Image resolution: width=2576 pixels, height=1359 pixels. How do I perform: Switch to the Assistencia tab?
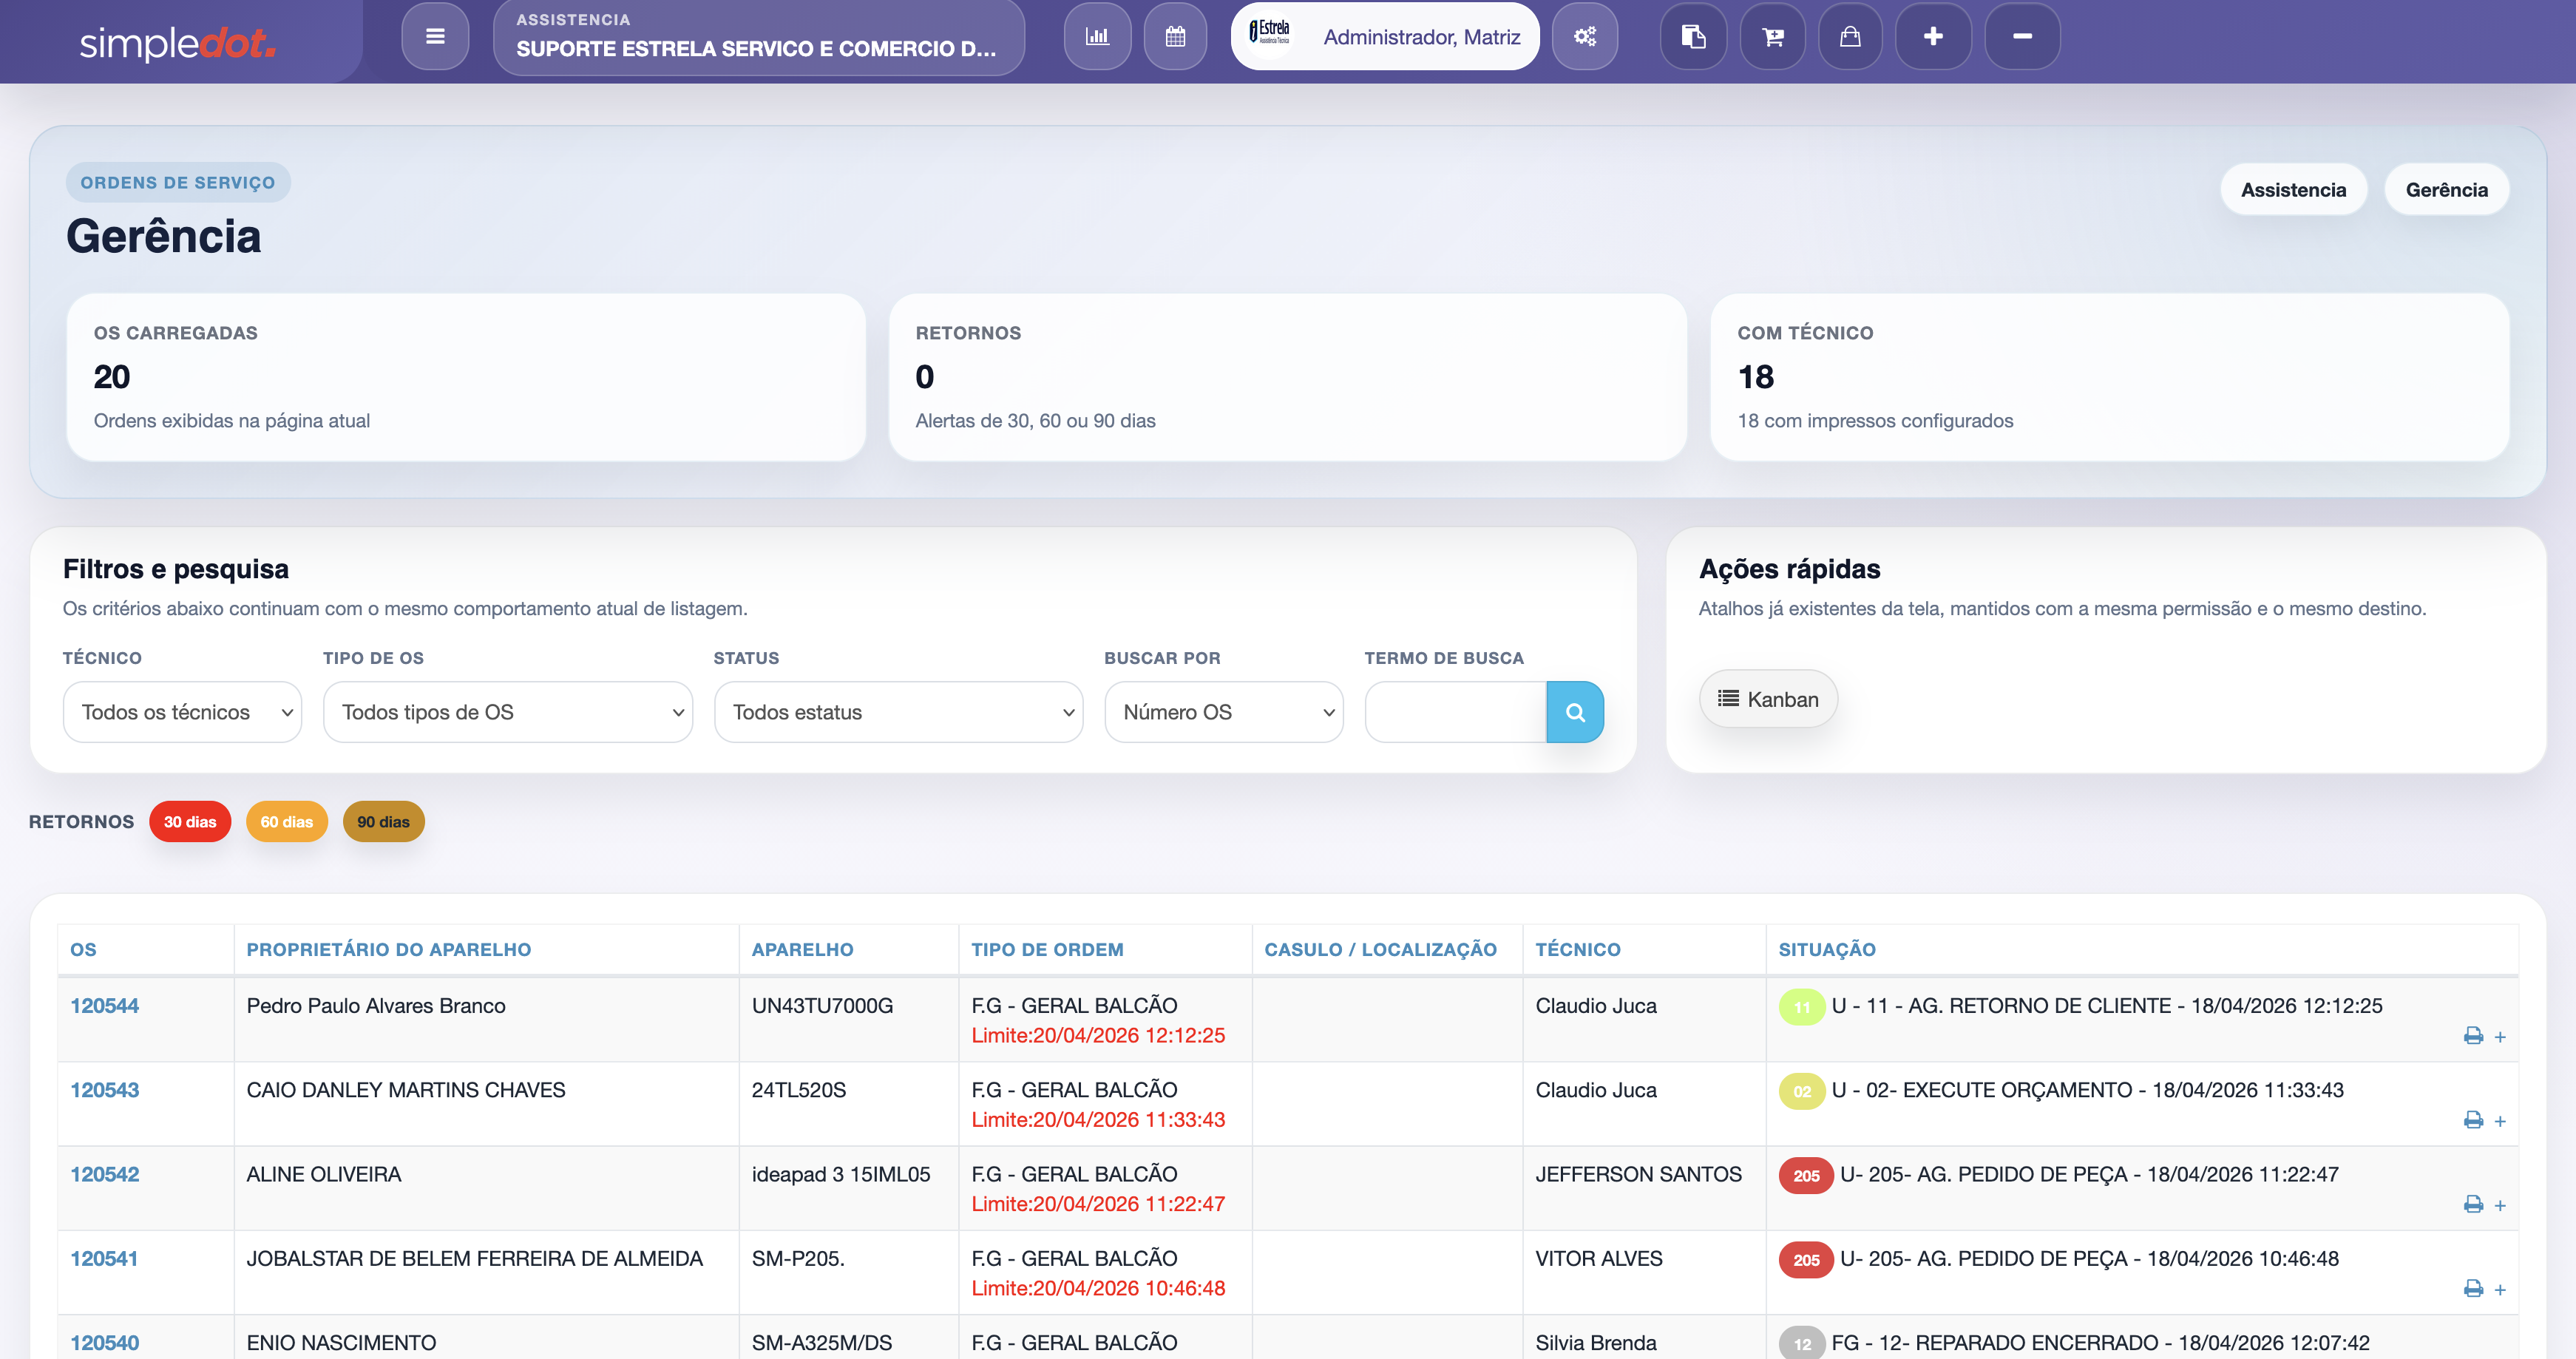(x=2293, y=190)
